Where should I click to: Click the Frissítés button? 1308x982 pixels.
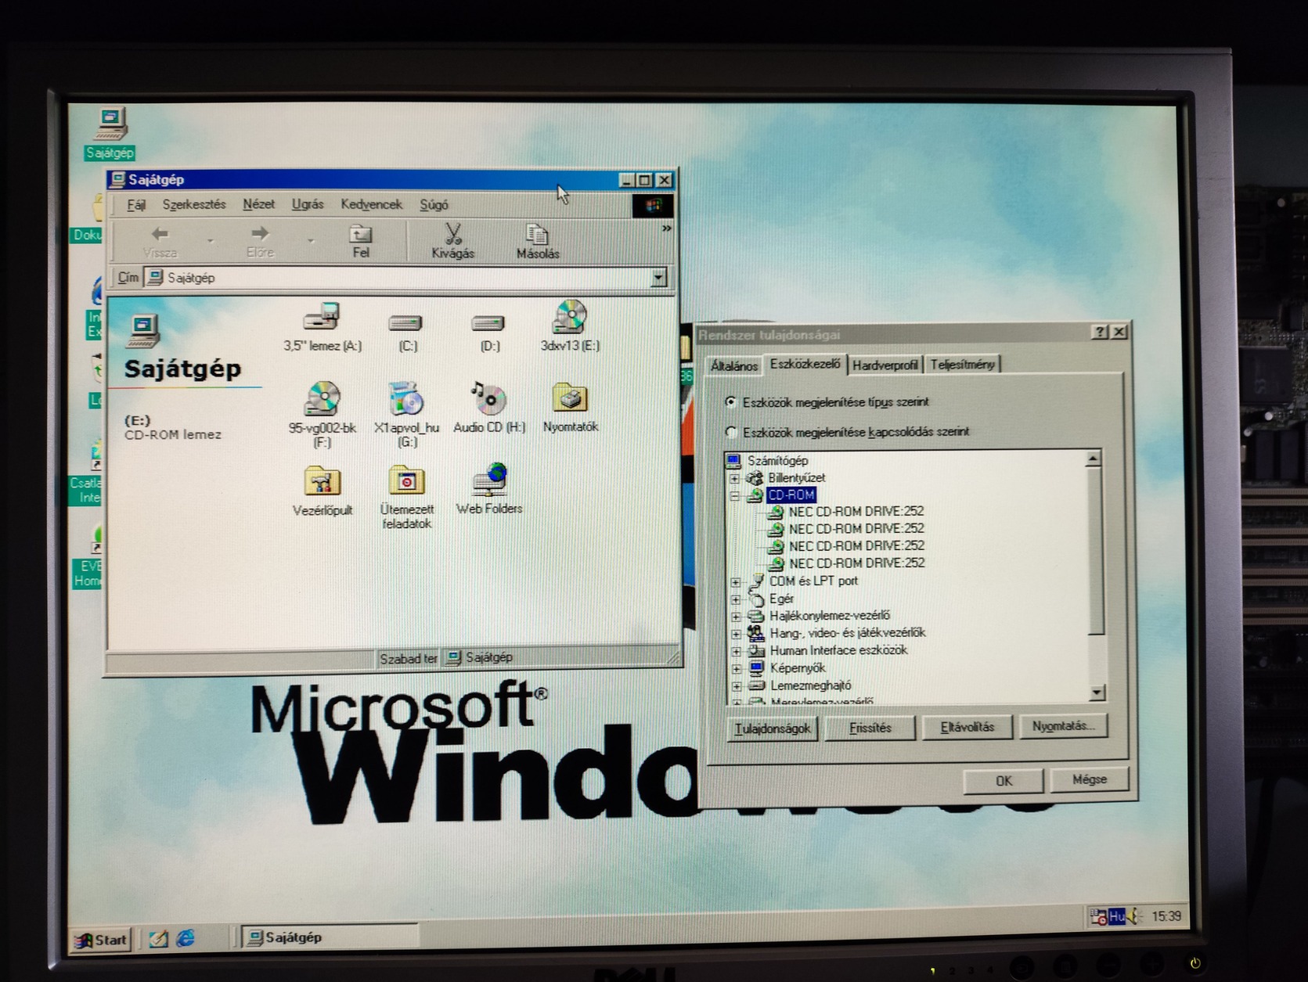(870, 728)
